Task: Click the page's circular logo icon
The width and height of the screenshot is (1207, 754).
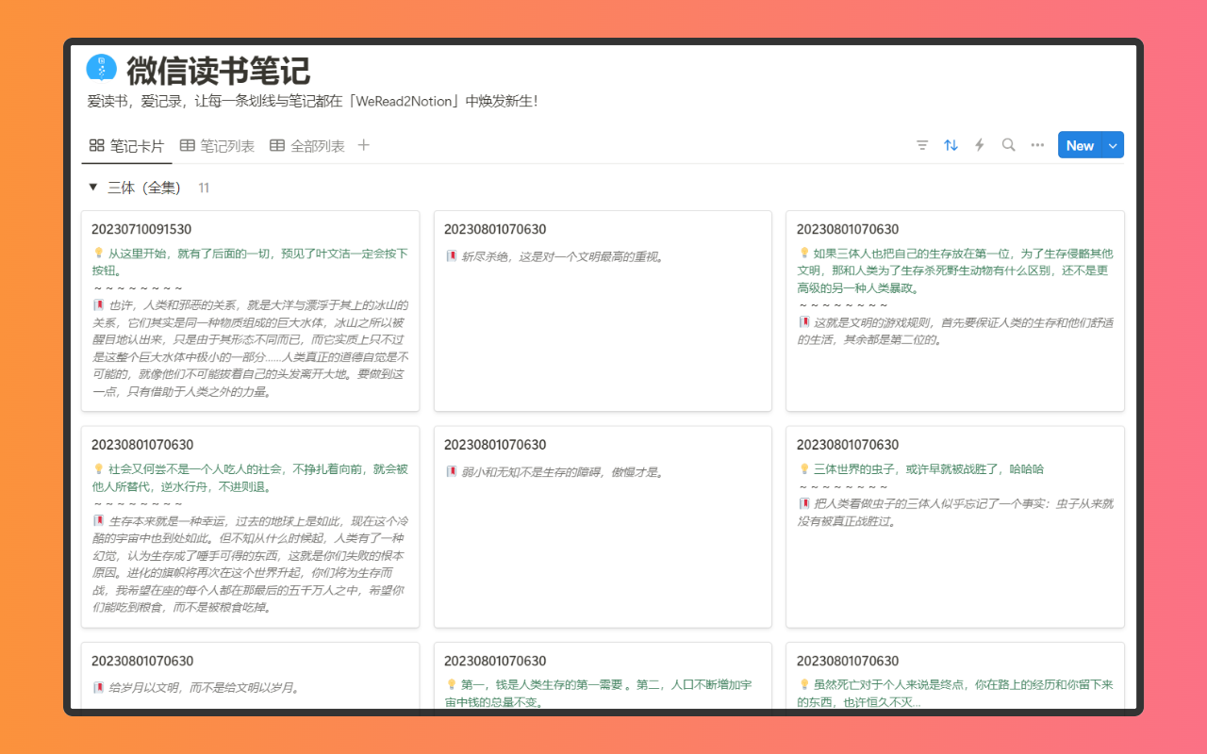Action: pyautogui.click(x=101, y=67)
